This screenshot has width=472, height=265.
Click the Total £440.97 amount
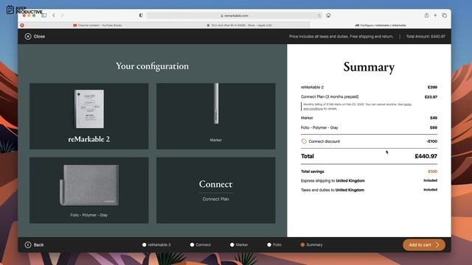(x=426, y=156)
